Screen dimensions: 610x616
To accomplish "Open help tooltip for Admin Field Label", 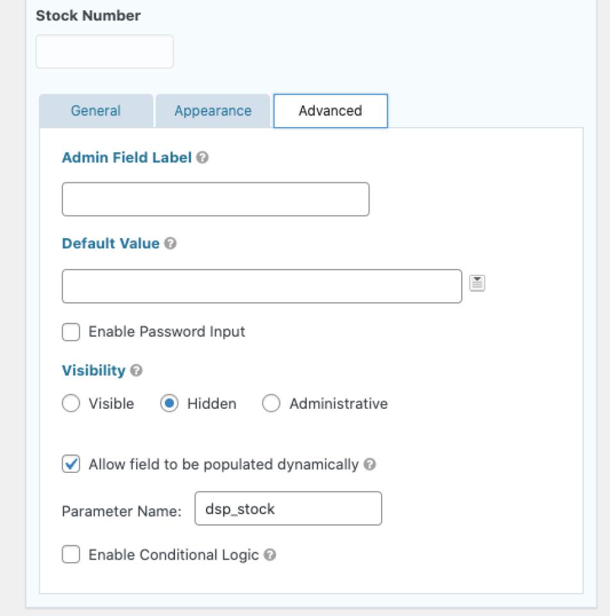I will pyautogui.click(x=203, y=158).
